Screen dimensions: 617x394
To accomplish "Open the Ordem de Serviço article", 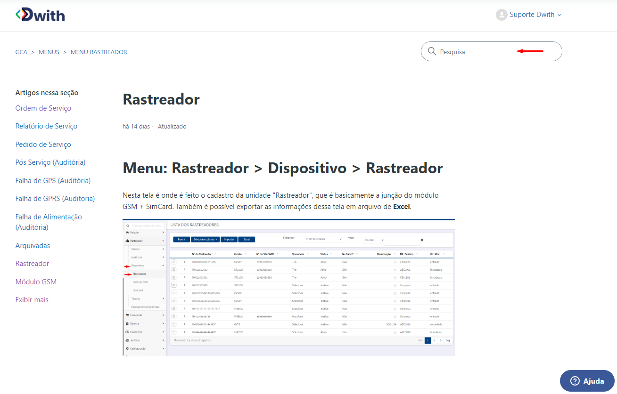I will tap(43, 108).
